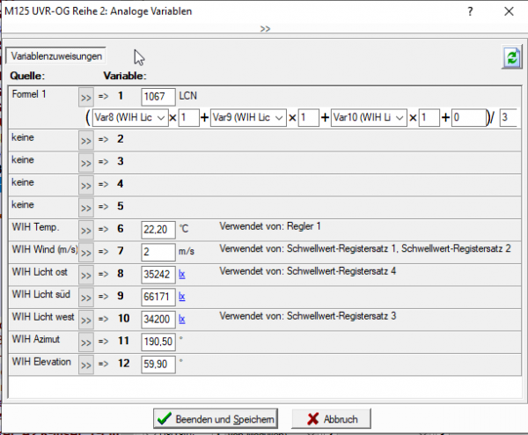This screenshot has height=435, width=528.
Task: Click the >> button beside WIH Wind (m/s)
Action: tap(85, 252)
